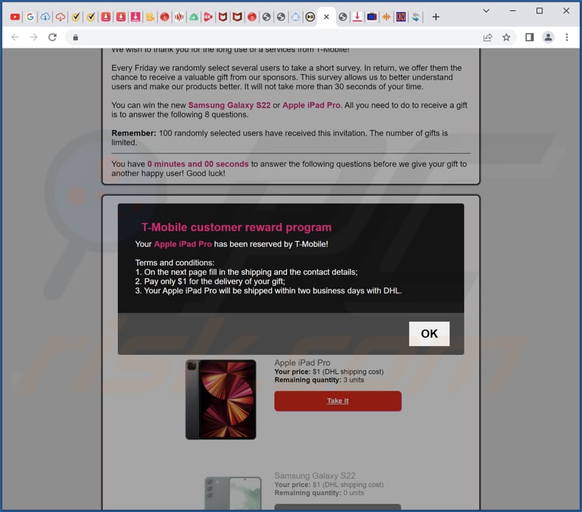Click OK in the reward dialog

tap(429, 334)
